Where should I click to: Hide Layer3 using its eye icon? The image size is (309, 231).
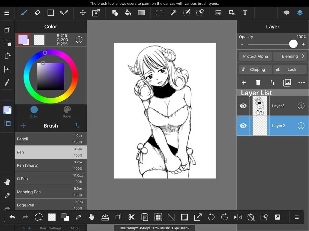(243, 106)
